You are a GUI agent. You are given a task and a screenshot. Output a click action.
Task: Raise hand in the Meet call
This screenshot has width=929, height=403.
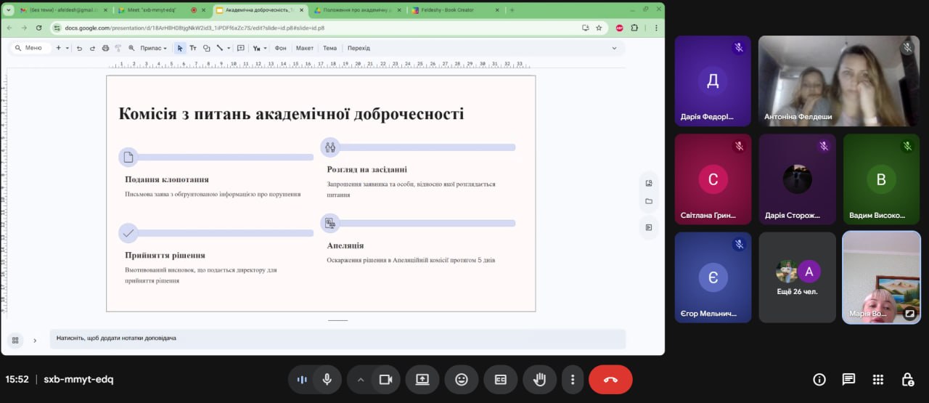pyautogui.click(x=539, y=379)
